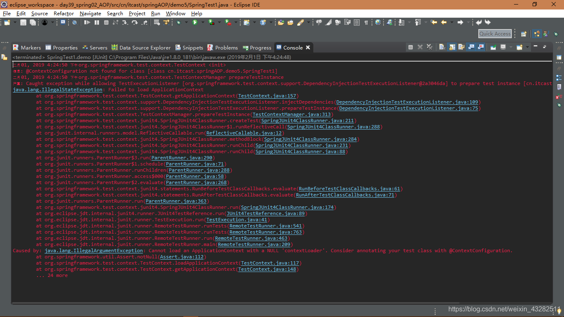Open the TestContext.java:157 stack trace link

268,96
